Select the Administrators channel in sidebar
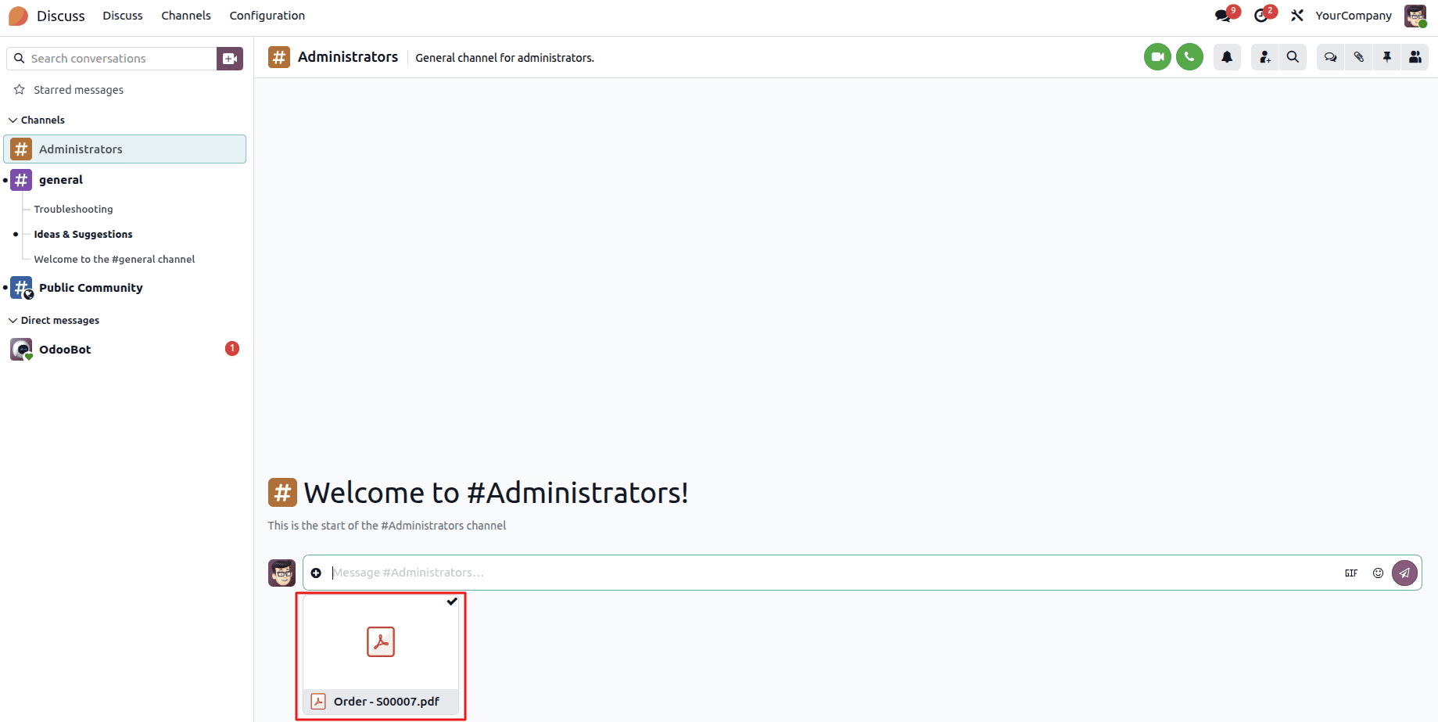This screenshot has width=1438, height=722. pyautogui.click(x=125, y=149)
